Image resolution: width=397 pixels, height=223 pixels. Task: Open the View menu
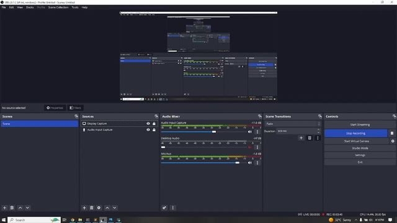20,7
